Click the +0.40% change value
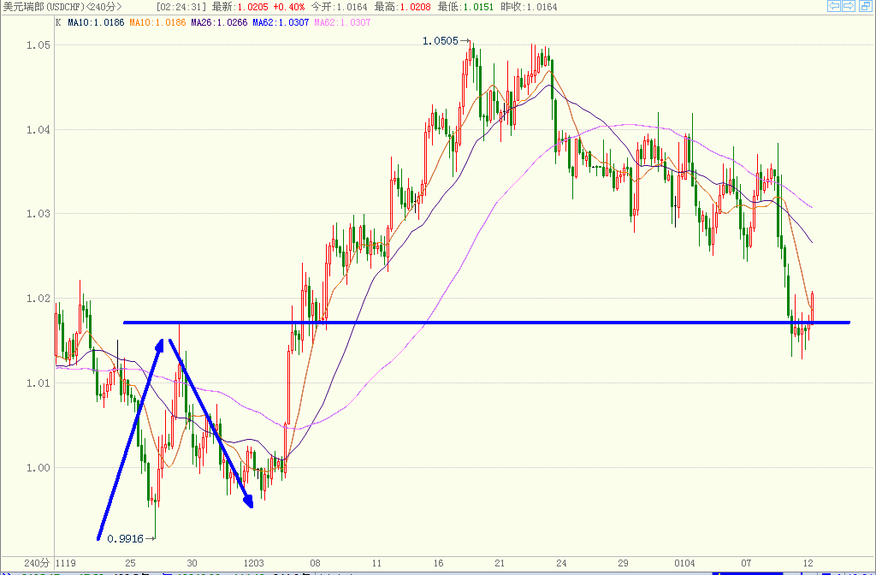 coord(289,7)
